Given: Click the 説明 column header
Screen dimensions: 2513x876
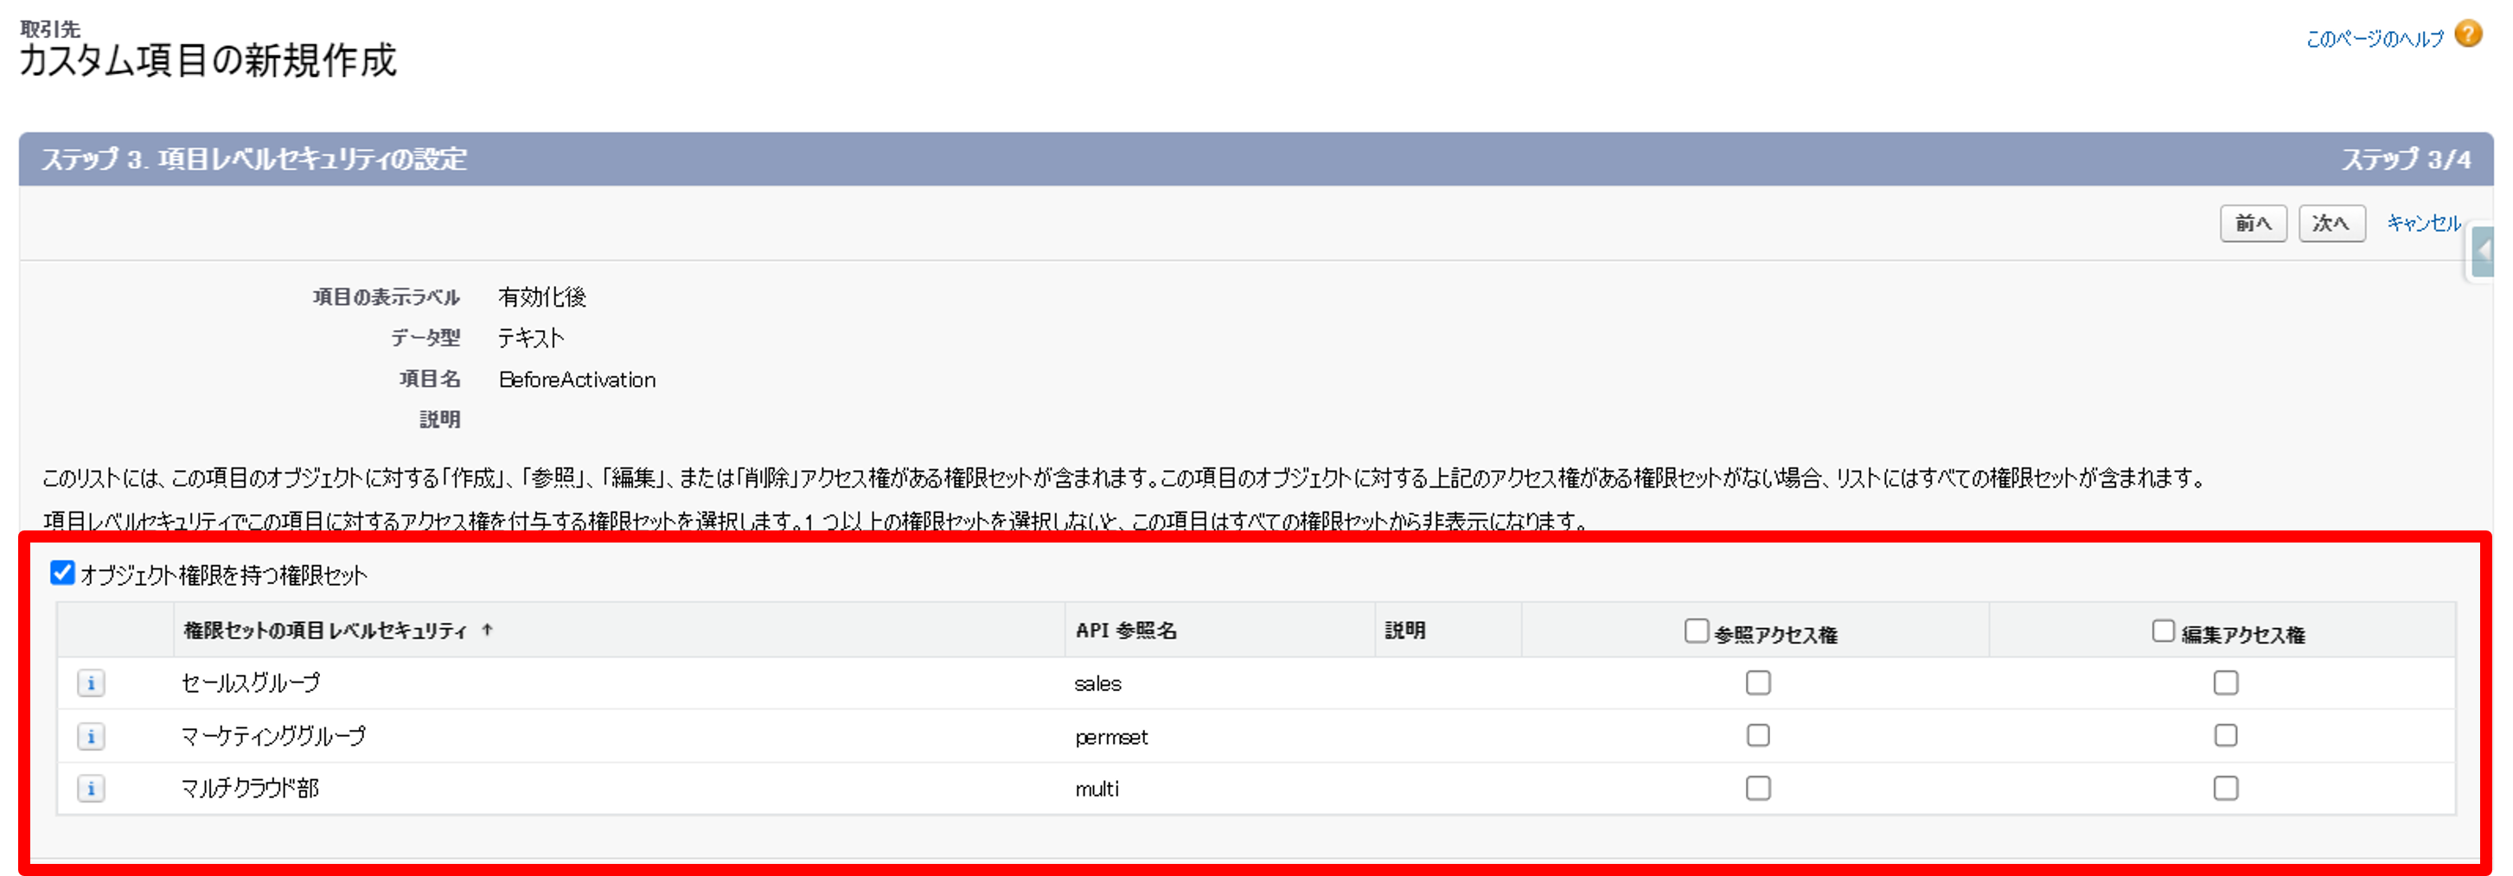Looking at the screenshot, I should click(x=1404, y=631).
